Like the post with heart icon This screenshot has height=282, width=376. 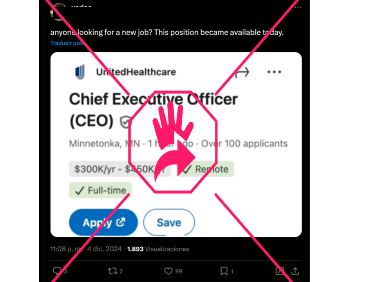[168, 271]
